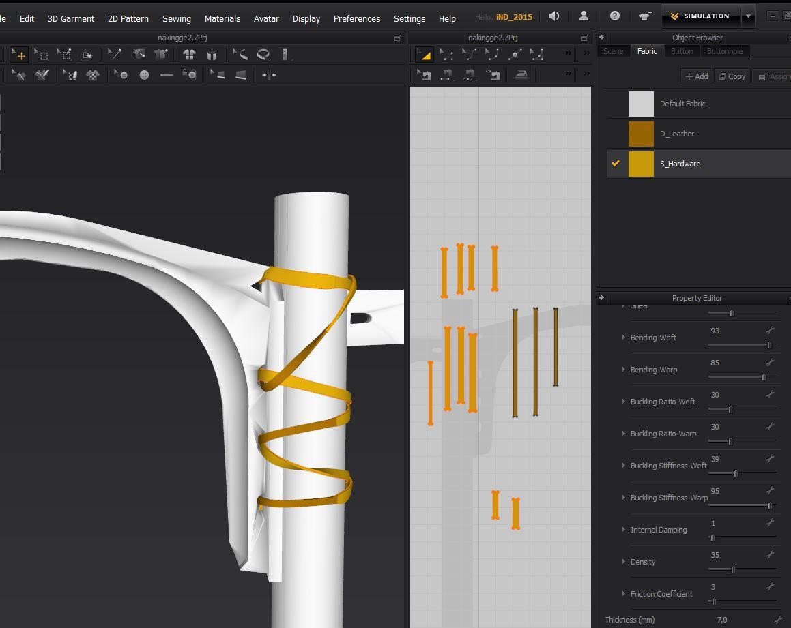This screenshot has width=791, height=628.
Task: Choose the tape measure tool
Action: (x=262, y=55)
